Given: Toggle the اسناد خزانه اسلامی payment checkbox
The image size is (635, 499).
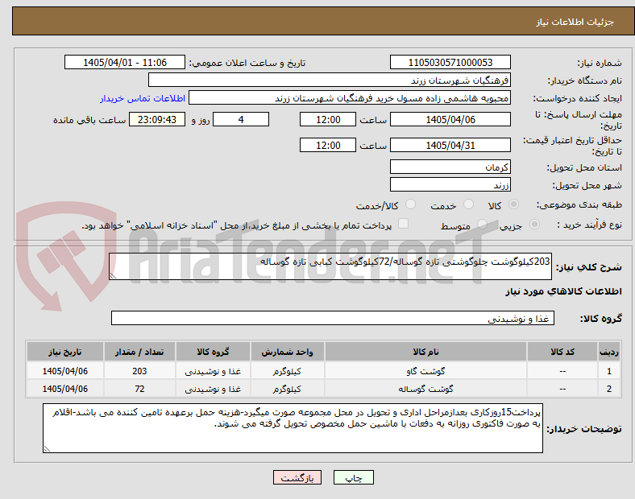Looking at the screenshot, I should [x=404, y=224].
